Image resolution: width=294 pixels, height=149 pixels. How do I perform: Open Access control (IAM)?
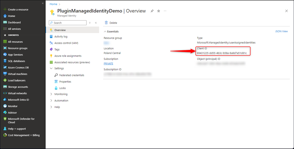pyautogui.click(x=66, y=43)
